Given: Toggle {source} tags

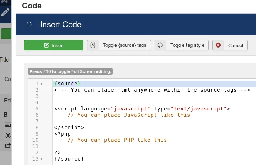Looking at the screenshot, I should tap(125, 45).
